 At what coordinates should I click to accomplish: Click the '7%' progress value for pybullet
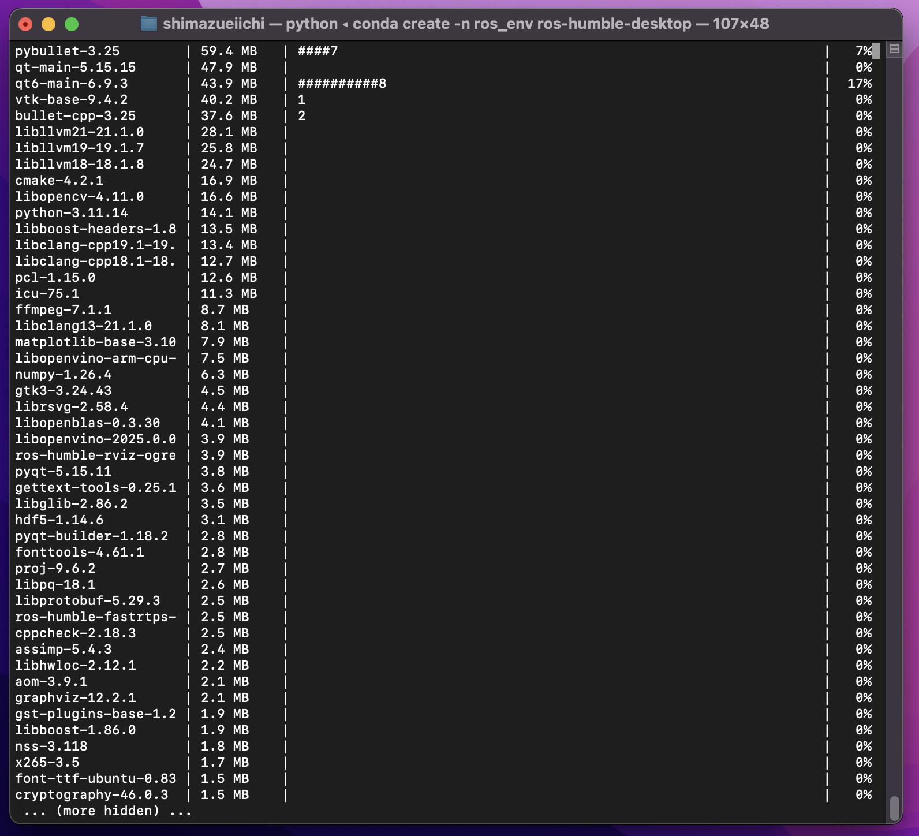[x=864, y=51]
